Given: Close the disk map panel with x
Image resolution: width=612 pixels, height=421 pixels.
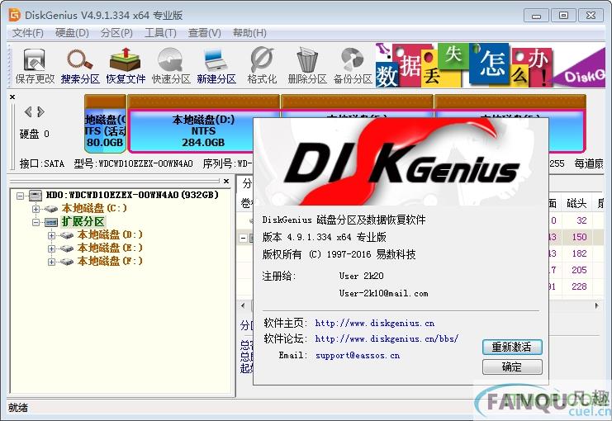Looking at the screenshot, I should tap(12, 97).
